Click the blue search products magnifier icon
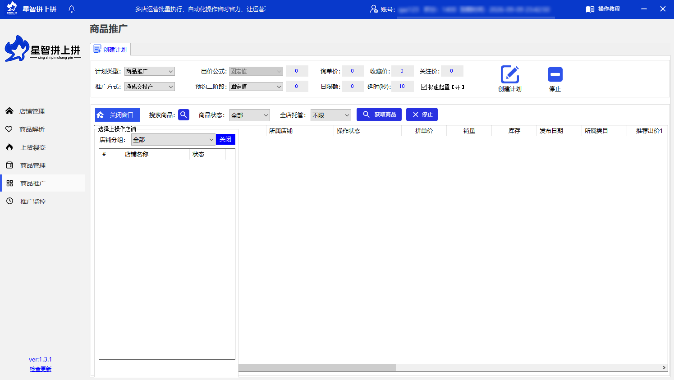674x380 pixels. click(x=183, y=115)
